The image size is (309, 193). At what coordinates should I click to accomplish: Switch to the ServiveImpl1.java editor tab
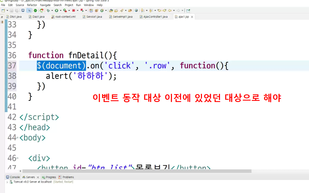(121, 17)
